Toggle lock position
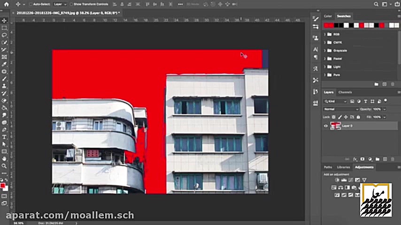The width and height of the screenshot is (401, 225). [346, 117]
